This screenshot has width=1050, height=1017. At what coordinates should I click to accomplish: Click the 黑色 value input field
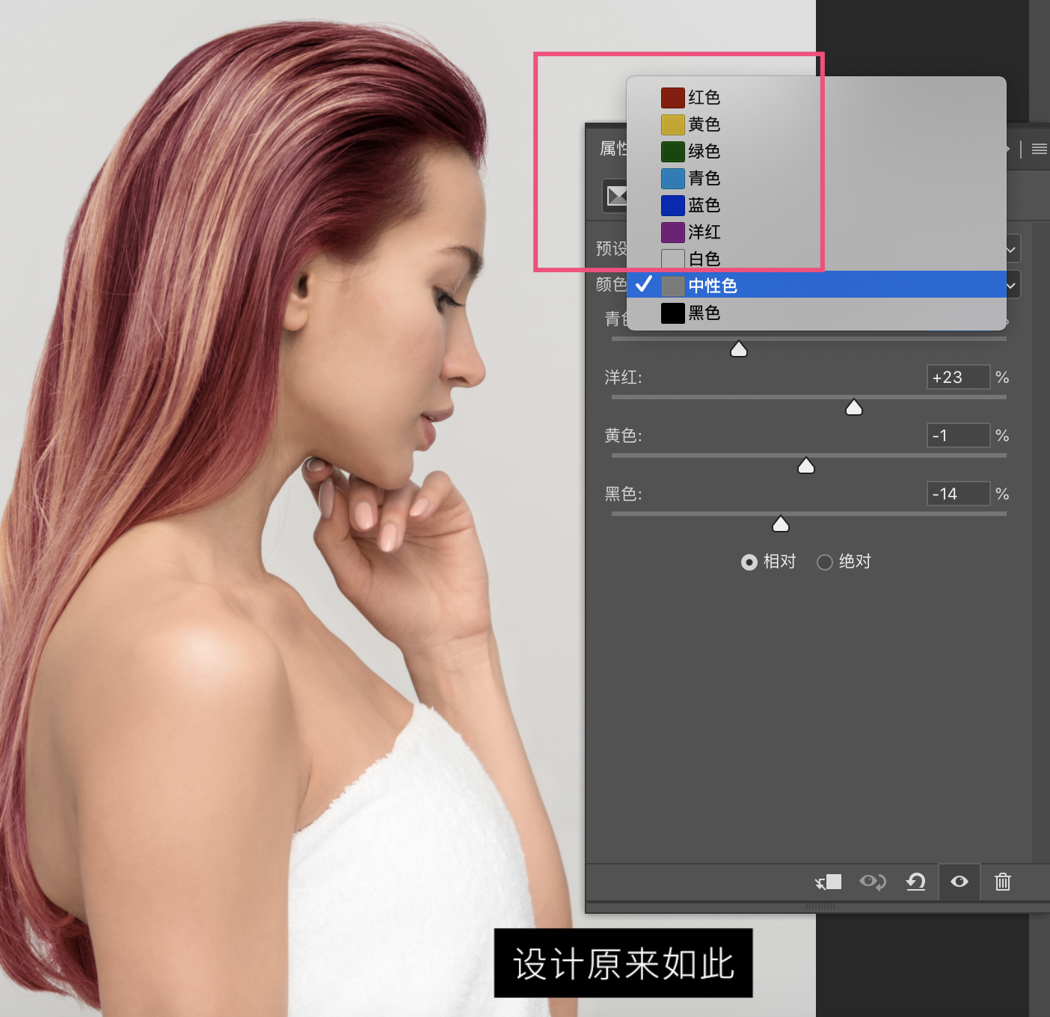(959, 494)
